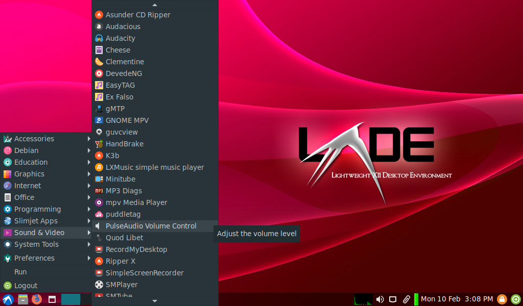Click the clock showing 3:08 PM
Viewport: 523px width, 306px height.
457,299
